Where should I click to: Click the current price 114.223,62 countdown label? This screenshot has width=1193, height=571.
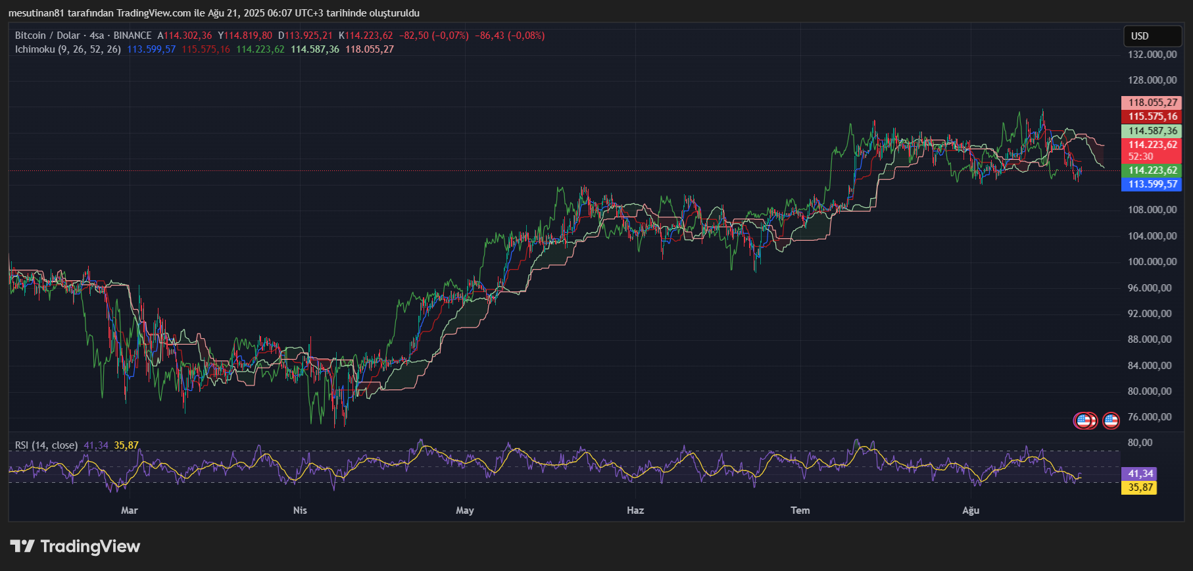click(x=1152, y=151)
